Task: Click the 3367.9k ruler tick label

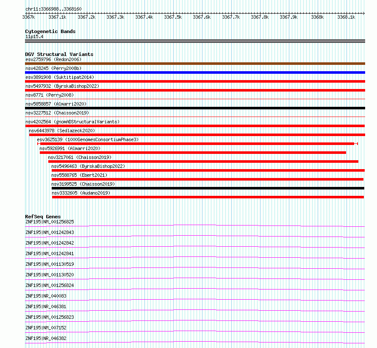Action: (288, 17)
